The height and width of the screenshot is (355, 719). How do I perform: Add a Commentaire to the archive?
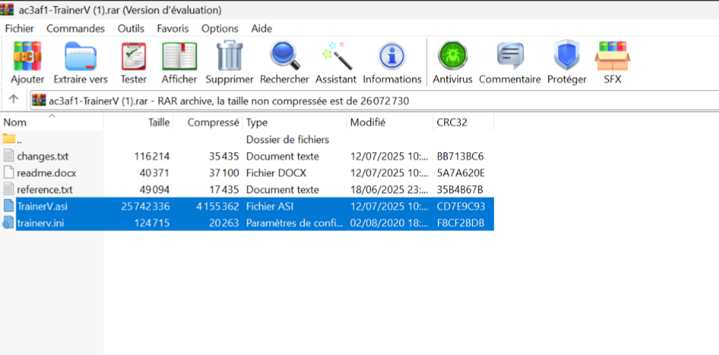coord(510,57)
